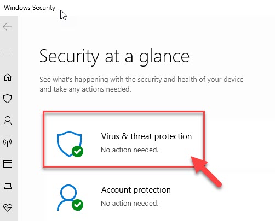Select the sidebar shield for virus protection

[8, 99]
